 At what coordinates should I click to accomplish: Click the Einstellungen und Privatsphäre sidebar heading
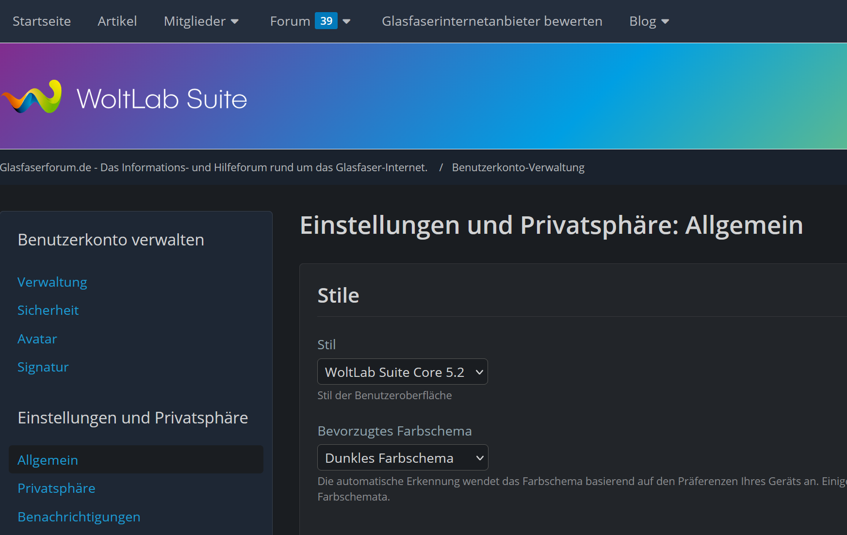(x=133, y=418)
